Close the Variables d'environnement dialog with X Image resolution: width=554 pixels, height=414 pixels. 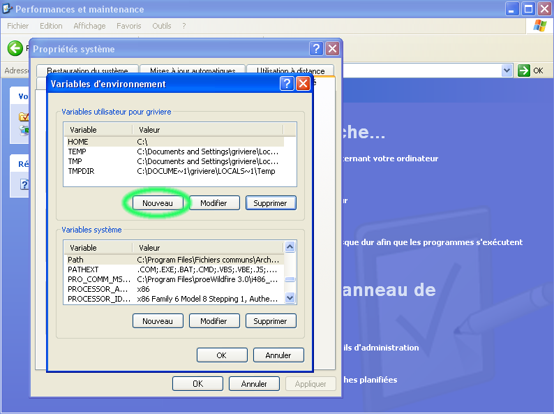tap(303, 84)
